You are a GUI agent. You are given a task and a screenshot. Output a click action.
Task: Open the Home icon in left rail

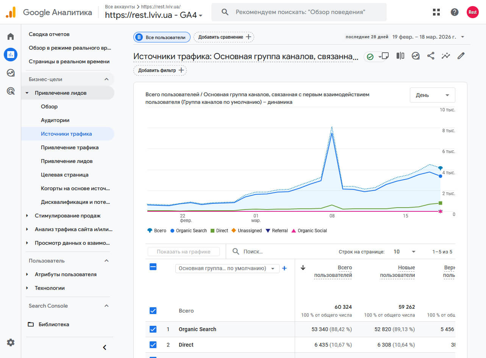pos(11,36)
